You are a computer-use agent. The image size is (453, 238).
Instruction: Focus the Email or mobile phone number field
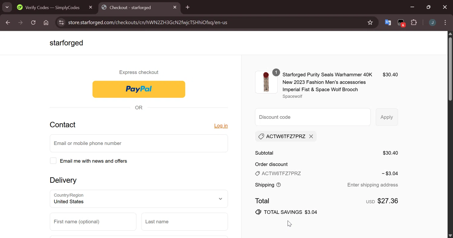(139, 143)
